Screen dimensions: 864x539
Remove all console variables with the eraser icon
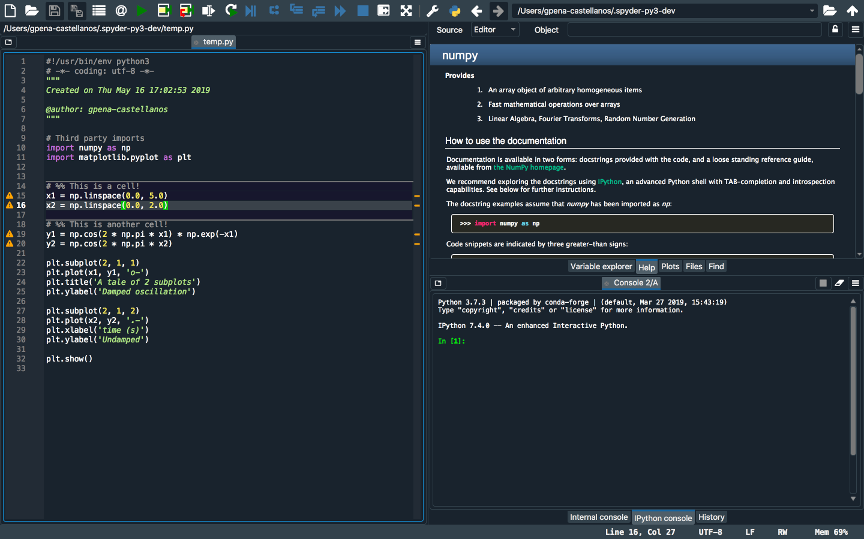(x=839, y=283)
